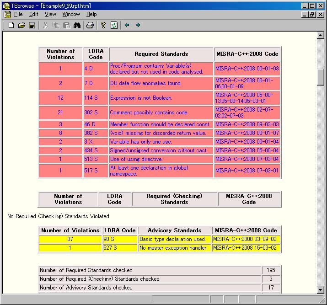Viewport: 327px width, 305px height.
Task: Open the Window menu
Action: pos(71,14)
